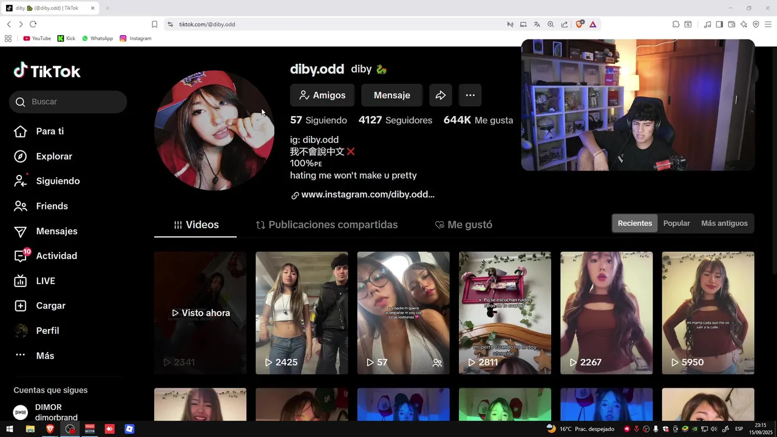This screenshot has height=437, width=777.
Task: View the 4127 Seguidores list
Action: [x=395, y=120]
